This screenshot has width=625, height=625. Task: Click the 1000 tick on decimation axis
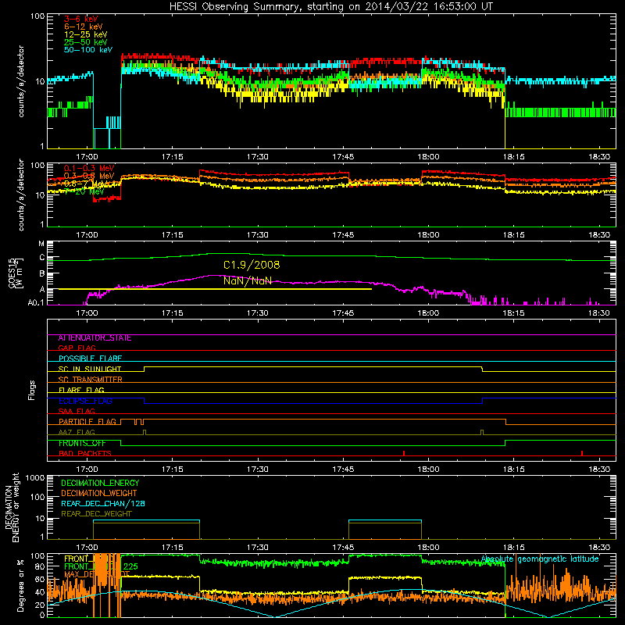pos(35,478)
